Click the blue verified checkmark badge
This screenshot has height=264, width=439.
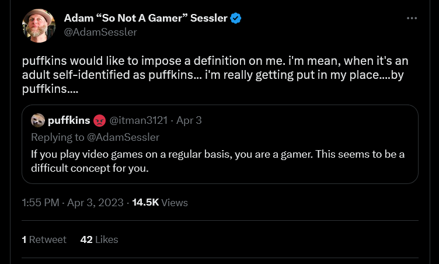click(x=235, y=18)
